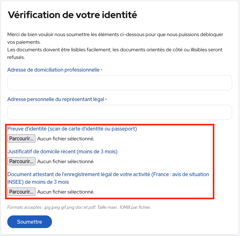
Task: Click the Adresse personnelle du représentant légal label
Action: click(x=56, y=99)
